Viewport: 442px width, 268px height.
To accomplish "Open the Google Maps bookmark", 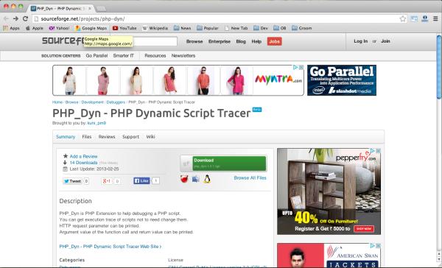I will [x=91, y=28].
